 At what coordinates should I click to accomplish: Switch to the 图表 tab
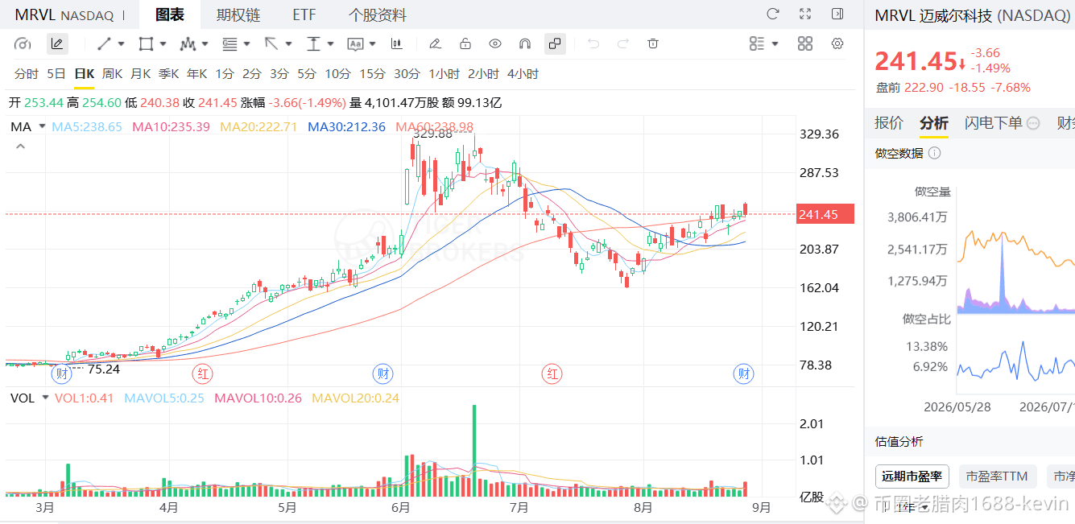(x=170, y=14)
